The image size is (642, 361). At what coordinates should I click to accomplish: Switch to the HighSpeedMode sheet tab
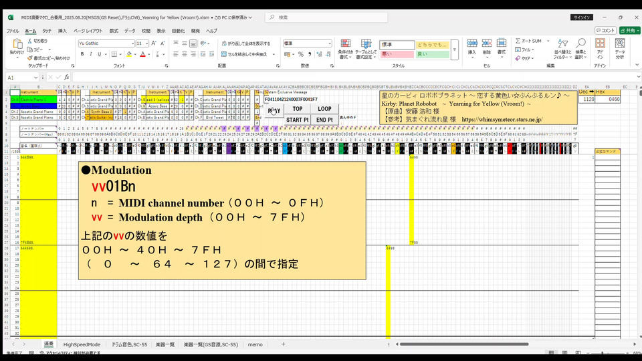click(82, 344)
